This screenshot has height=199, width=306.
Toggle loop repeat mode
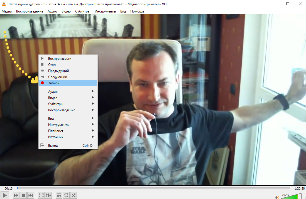click(x=66, y=195)
